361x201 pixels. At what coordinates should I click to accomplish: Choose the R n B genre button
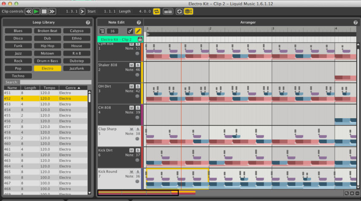77,53
